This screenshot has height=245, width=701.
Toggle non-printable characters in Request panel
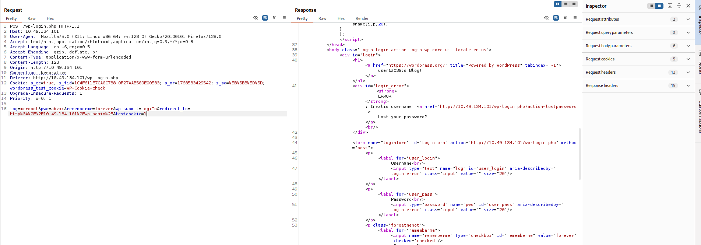pyautogui.click(x=256, y=18)
